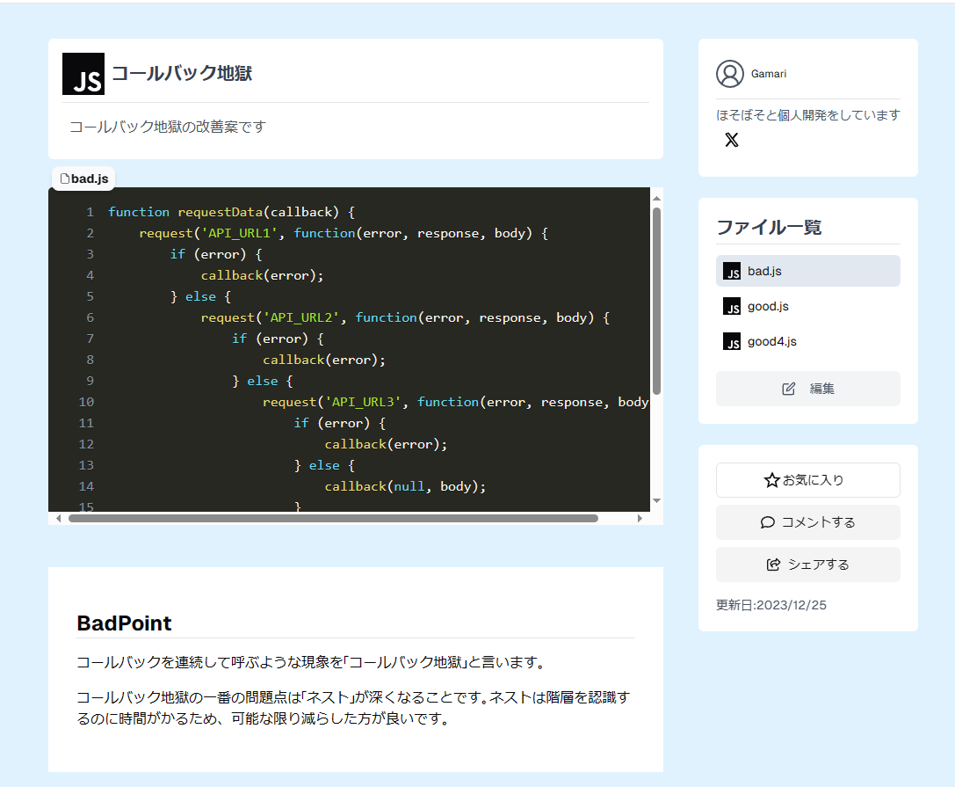This screenshot has width=955, height=787.
Task: Click the 更新日:2023/12/25 text
Action: (771, 605)
